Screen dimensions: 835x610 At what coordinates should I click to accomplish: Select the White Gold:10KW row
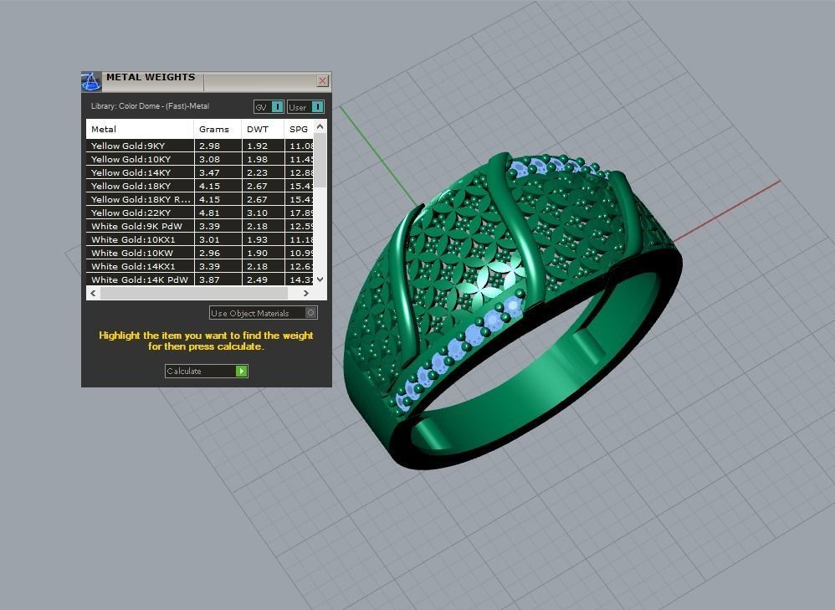(200, 253)
